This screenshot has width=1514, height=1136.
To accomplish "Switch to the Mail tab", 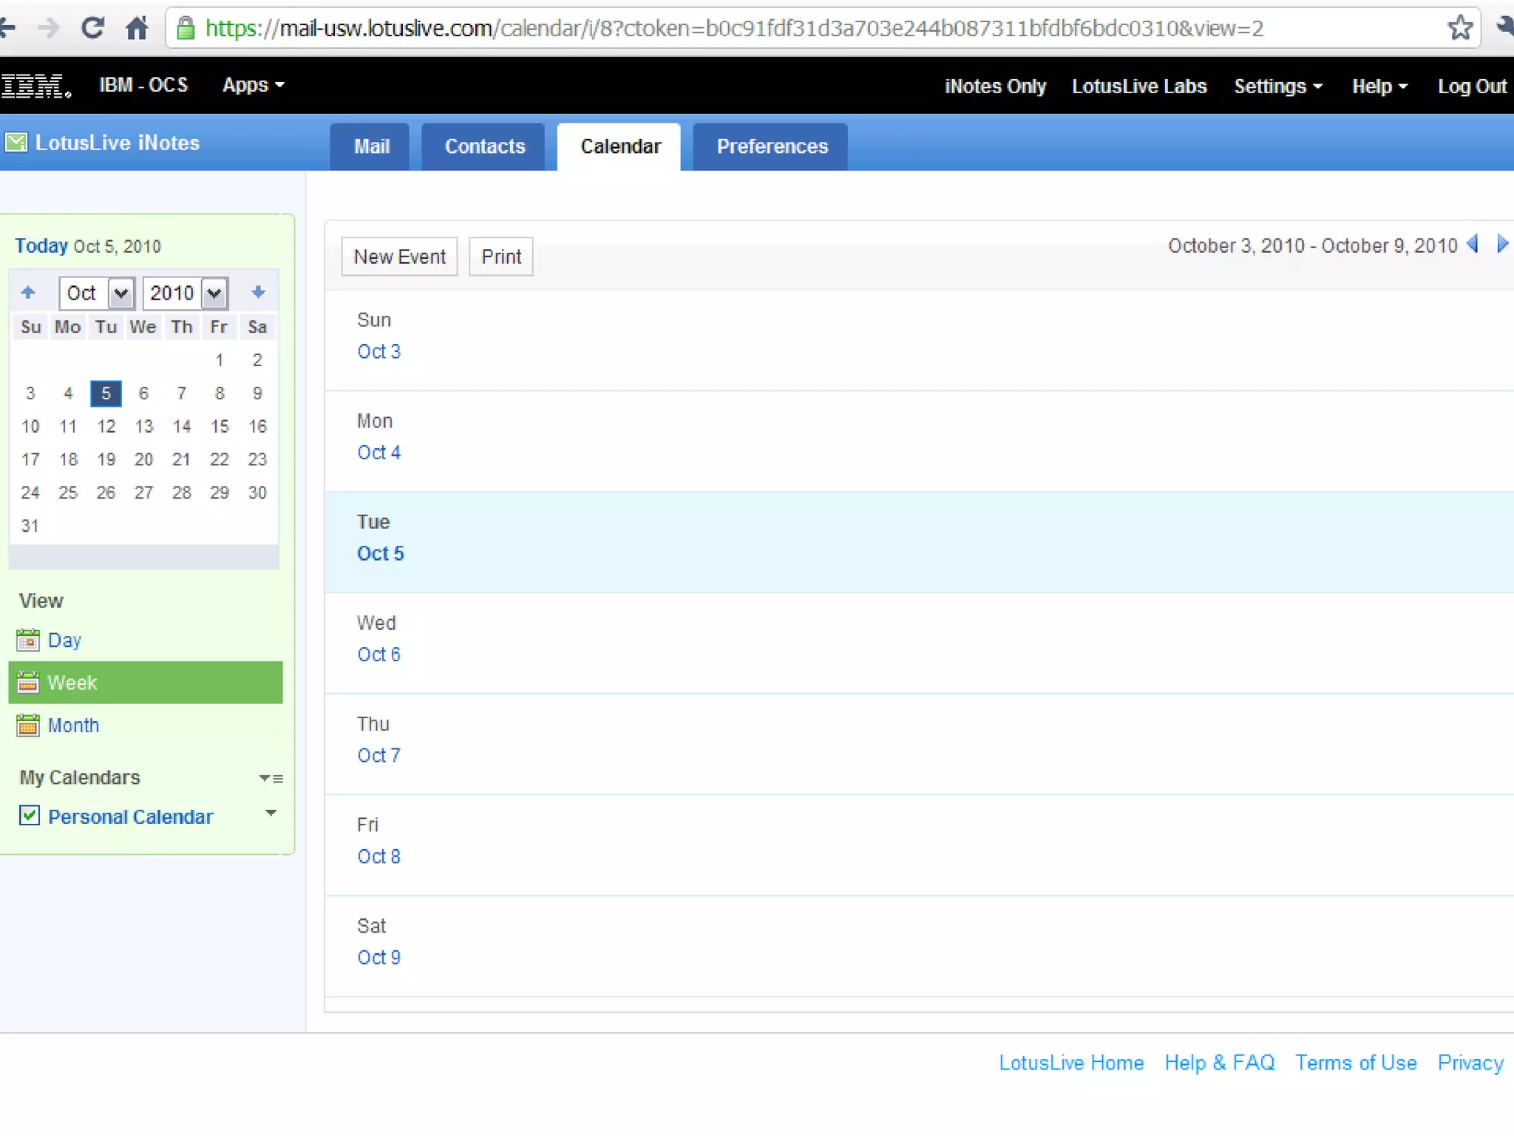I will [370, 146].
